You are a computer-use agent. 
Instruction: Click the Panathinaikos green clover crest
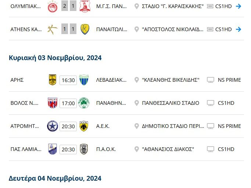(84, 103)
